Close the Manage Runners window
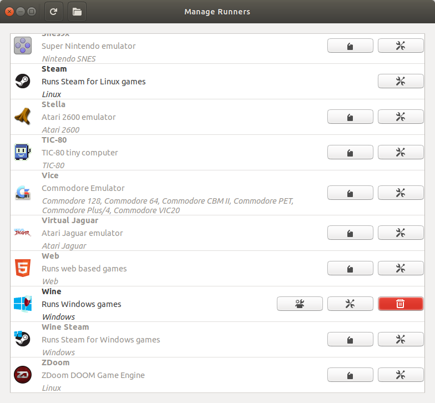 9,12
